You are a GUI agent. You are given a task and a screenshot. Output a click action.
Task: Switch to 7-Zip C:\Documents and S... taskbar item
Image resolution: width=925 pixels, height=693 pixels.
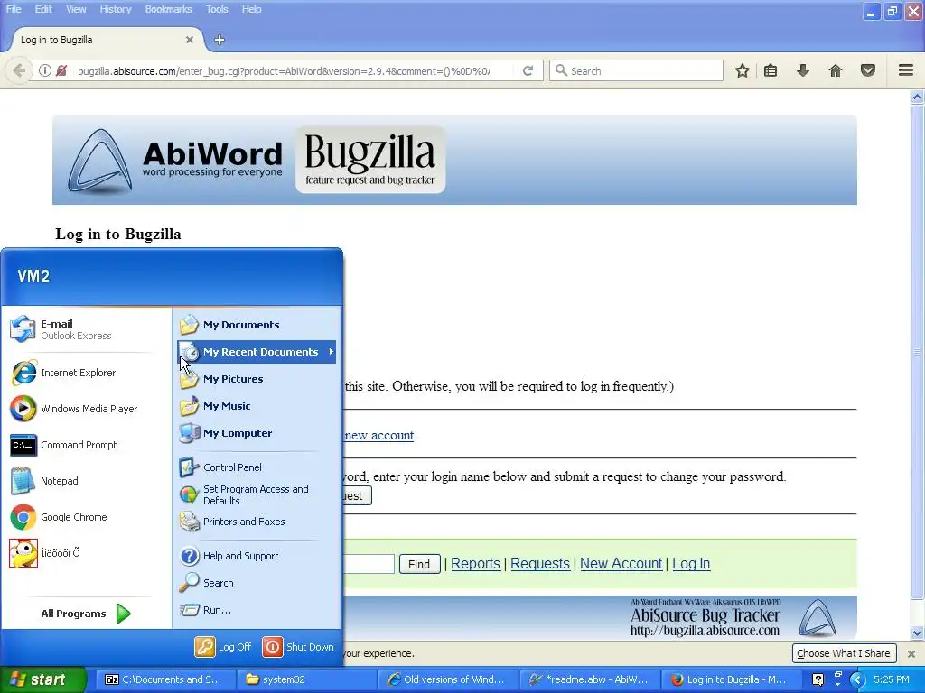pyautogui.click(x=164, y=679)
